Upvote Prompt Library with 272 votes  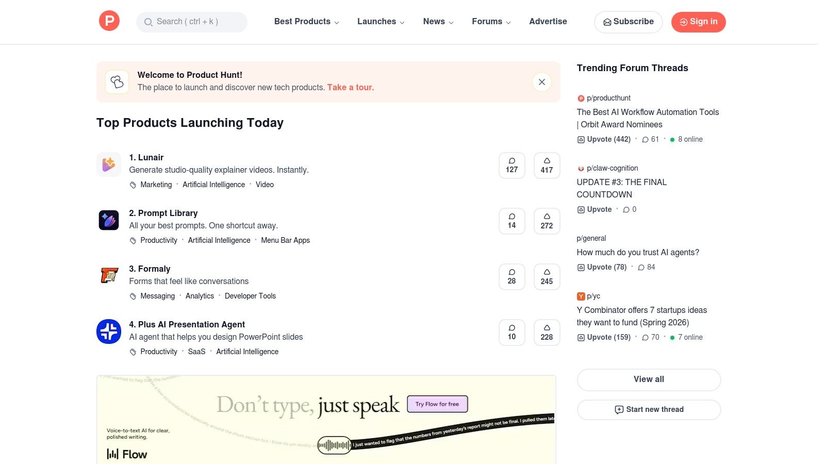click(547, 221)
